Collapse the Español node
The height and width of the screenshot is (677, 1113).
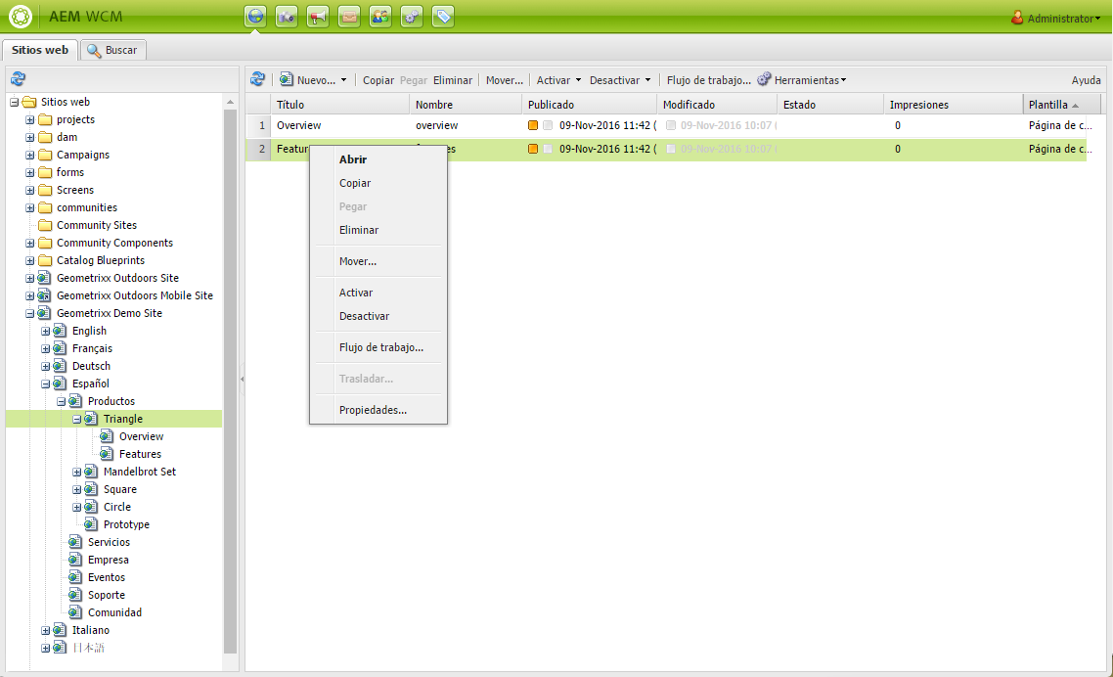(45, 384)
